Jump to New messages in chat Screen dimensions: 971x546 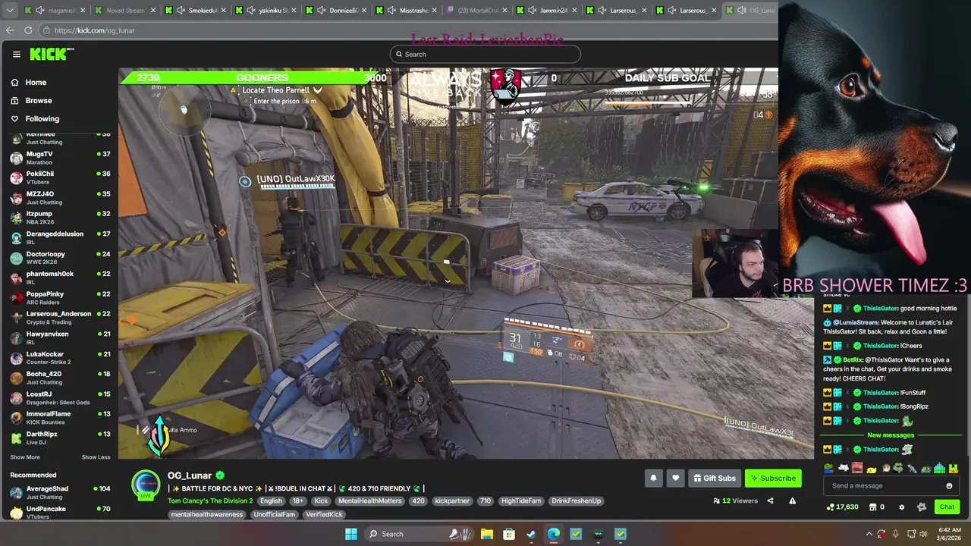click(891, 435)
